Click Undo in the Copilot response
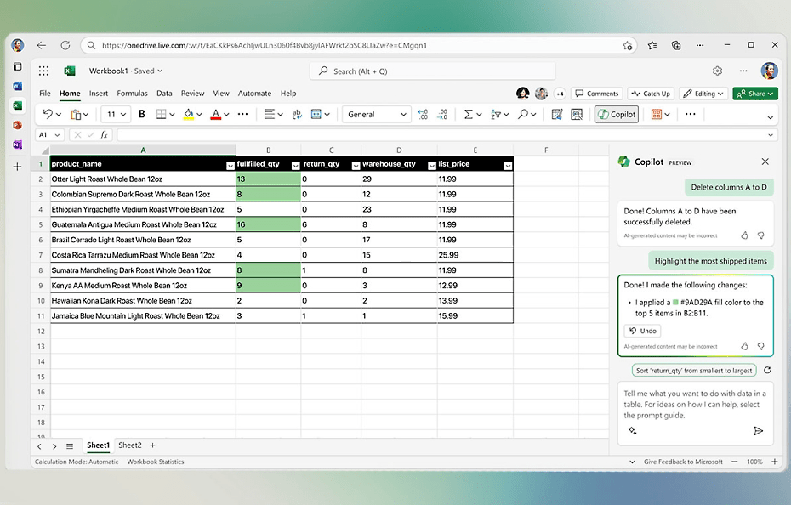Image resolution: width=791 pixels, height=505 pixels. click(642, 331)
